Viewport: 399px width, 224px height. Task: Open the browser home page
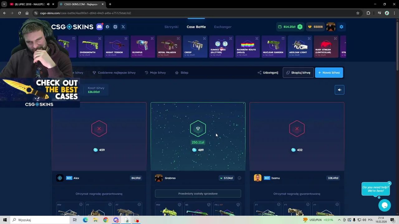coord(27,13)
